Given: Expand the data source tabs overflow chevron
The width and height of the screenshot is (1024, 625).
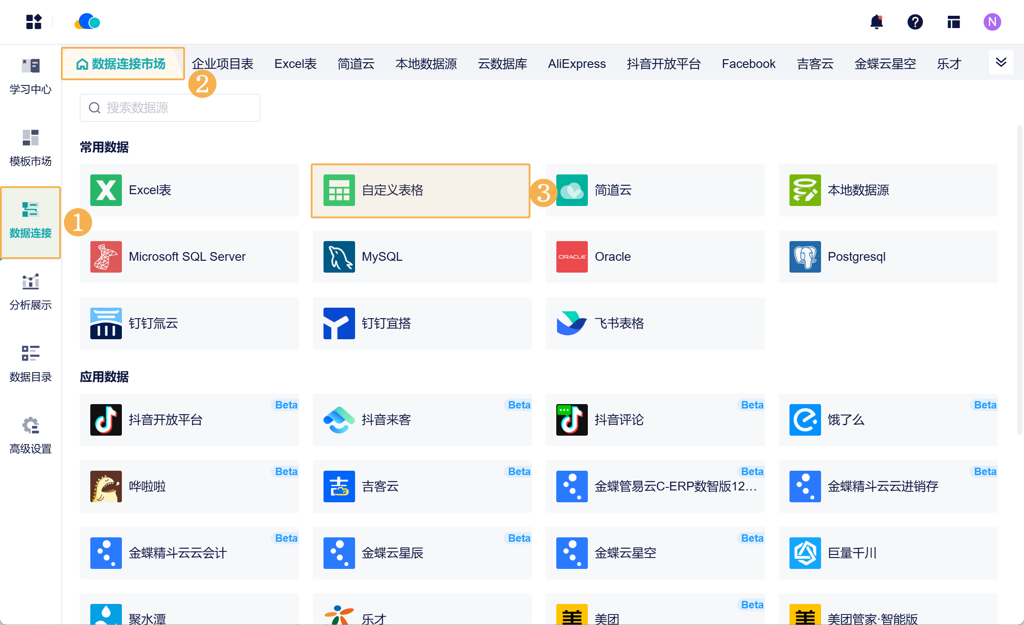Looking at the screenshot, I should point(1001,62).
